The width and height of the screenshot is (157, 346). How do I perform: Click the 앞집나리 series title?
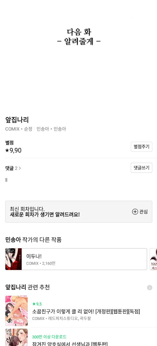click(x=17, y=120)
